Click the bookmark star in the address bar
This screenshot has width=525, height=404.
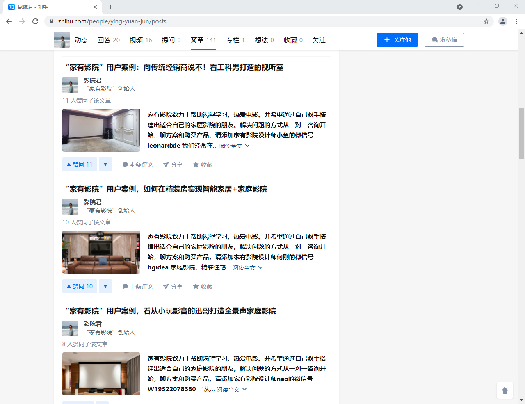coord(486,21)
